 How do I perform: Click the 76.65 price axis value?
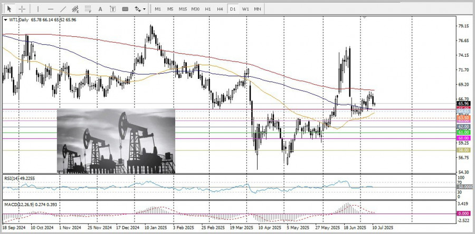[x=464, y=41]
